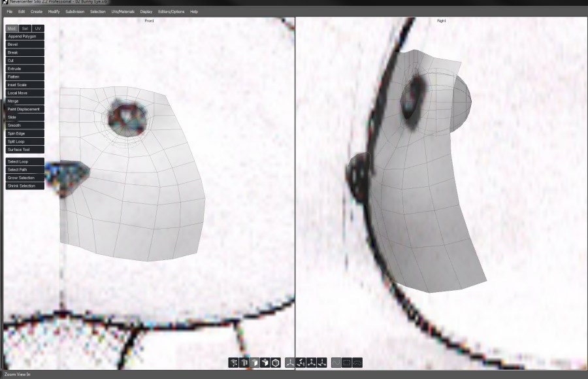Select vertex selection mode icon
This screenshot has width=588, height=379.
coord(233,363)
